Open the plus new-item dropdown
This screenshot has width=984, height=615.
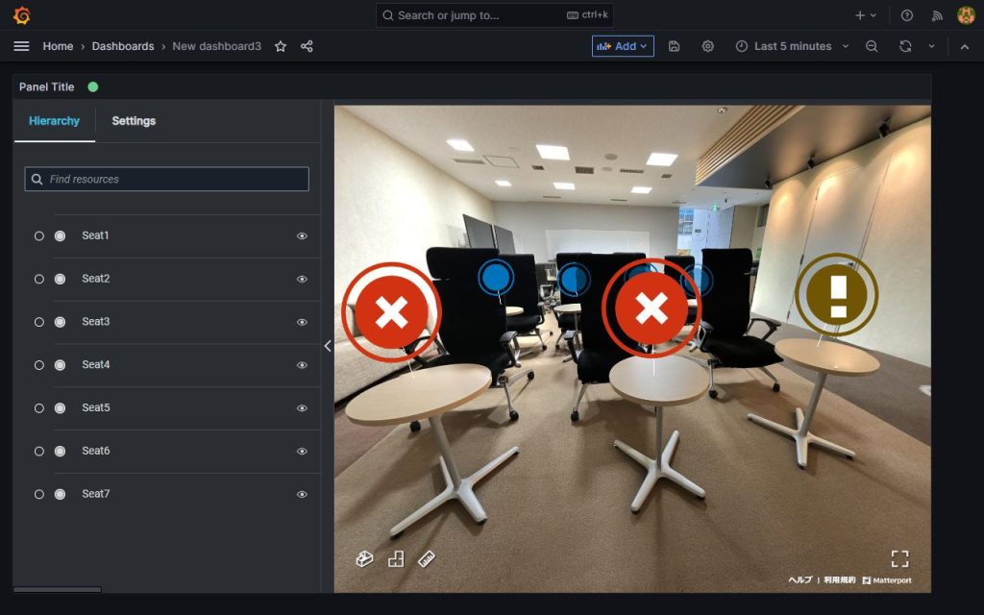click(x=866, y=15)
